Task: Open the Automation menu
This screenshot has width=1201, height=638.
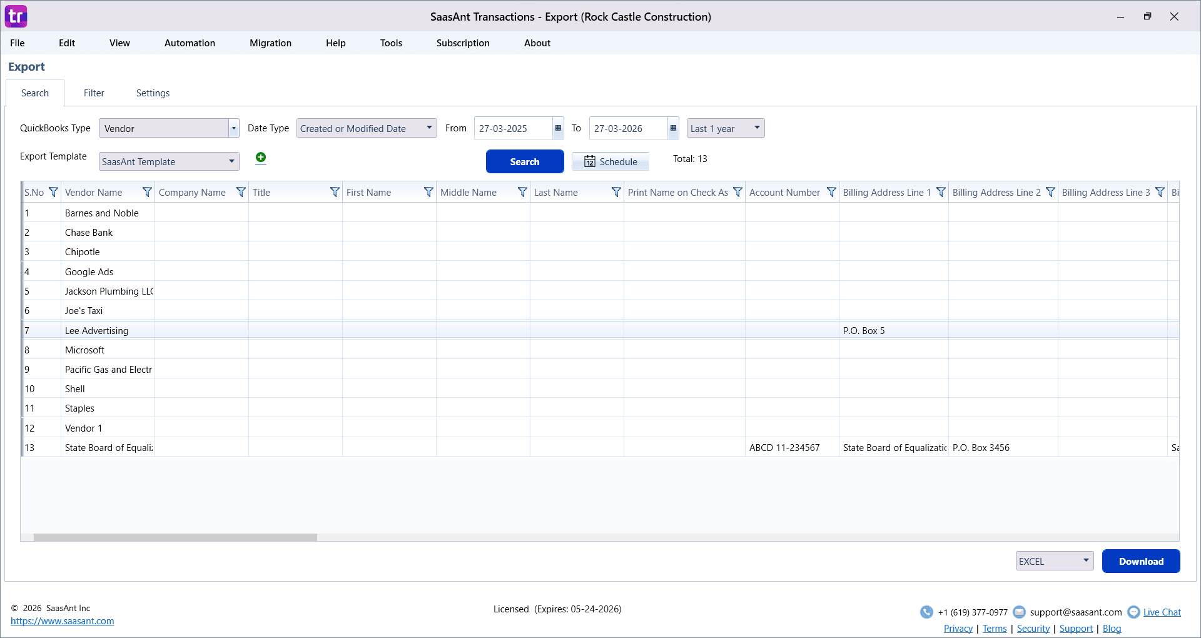Action: 190,43
